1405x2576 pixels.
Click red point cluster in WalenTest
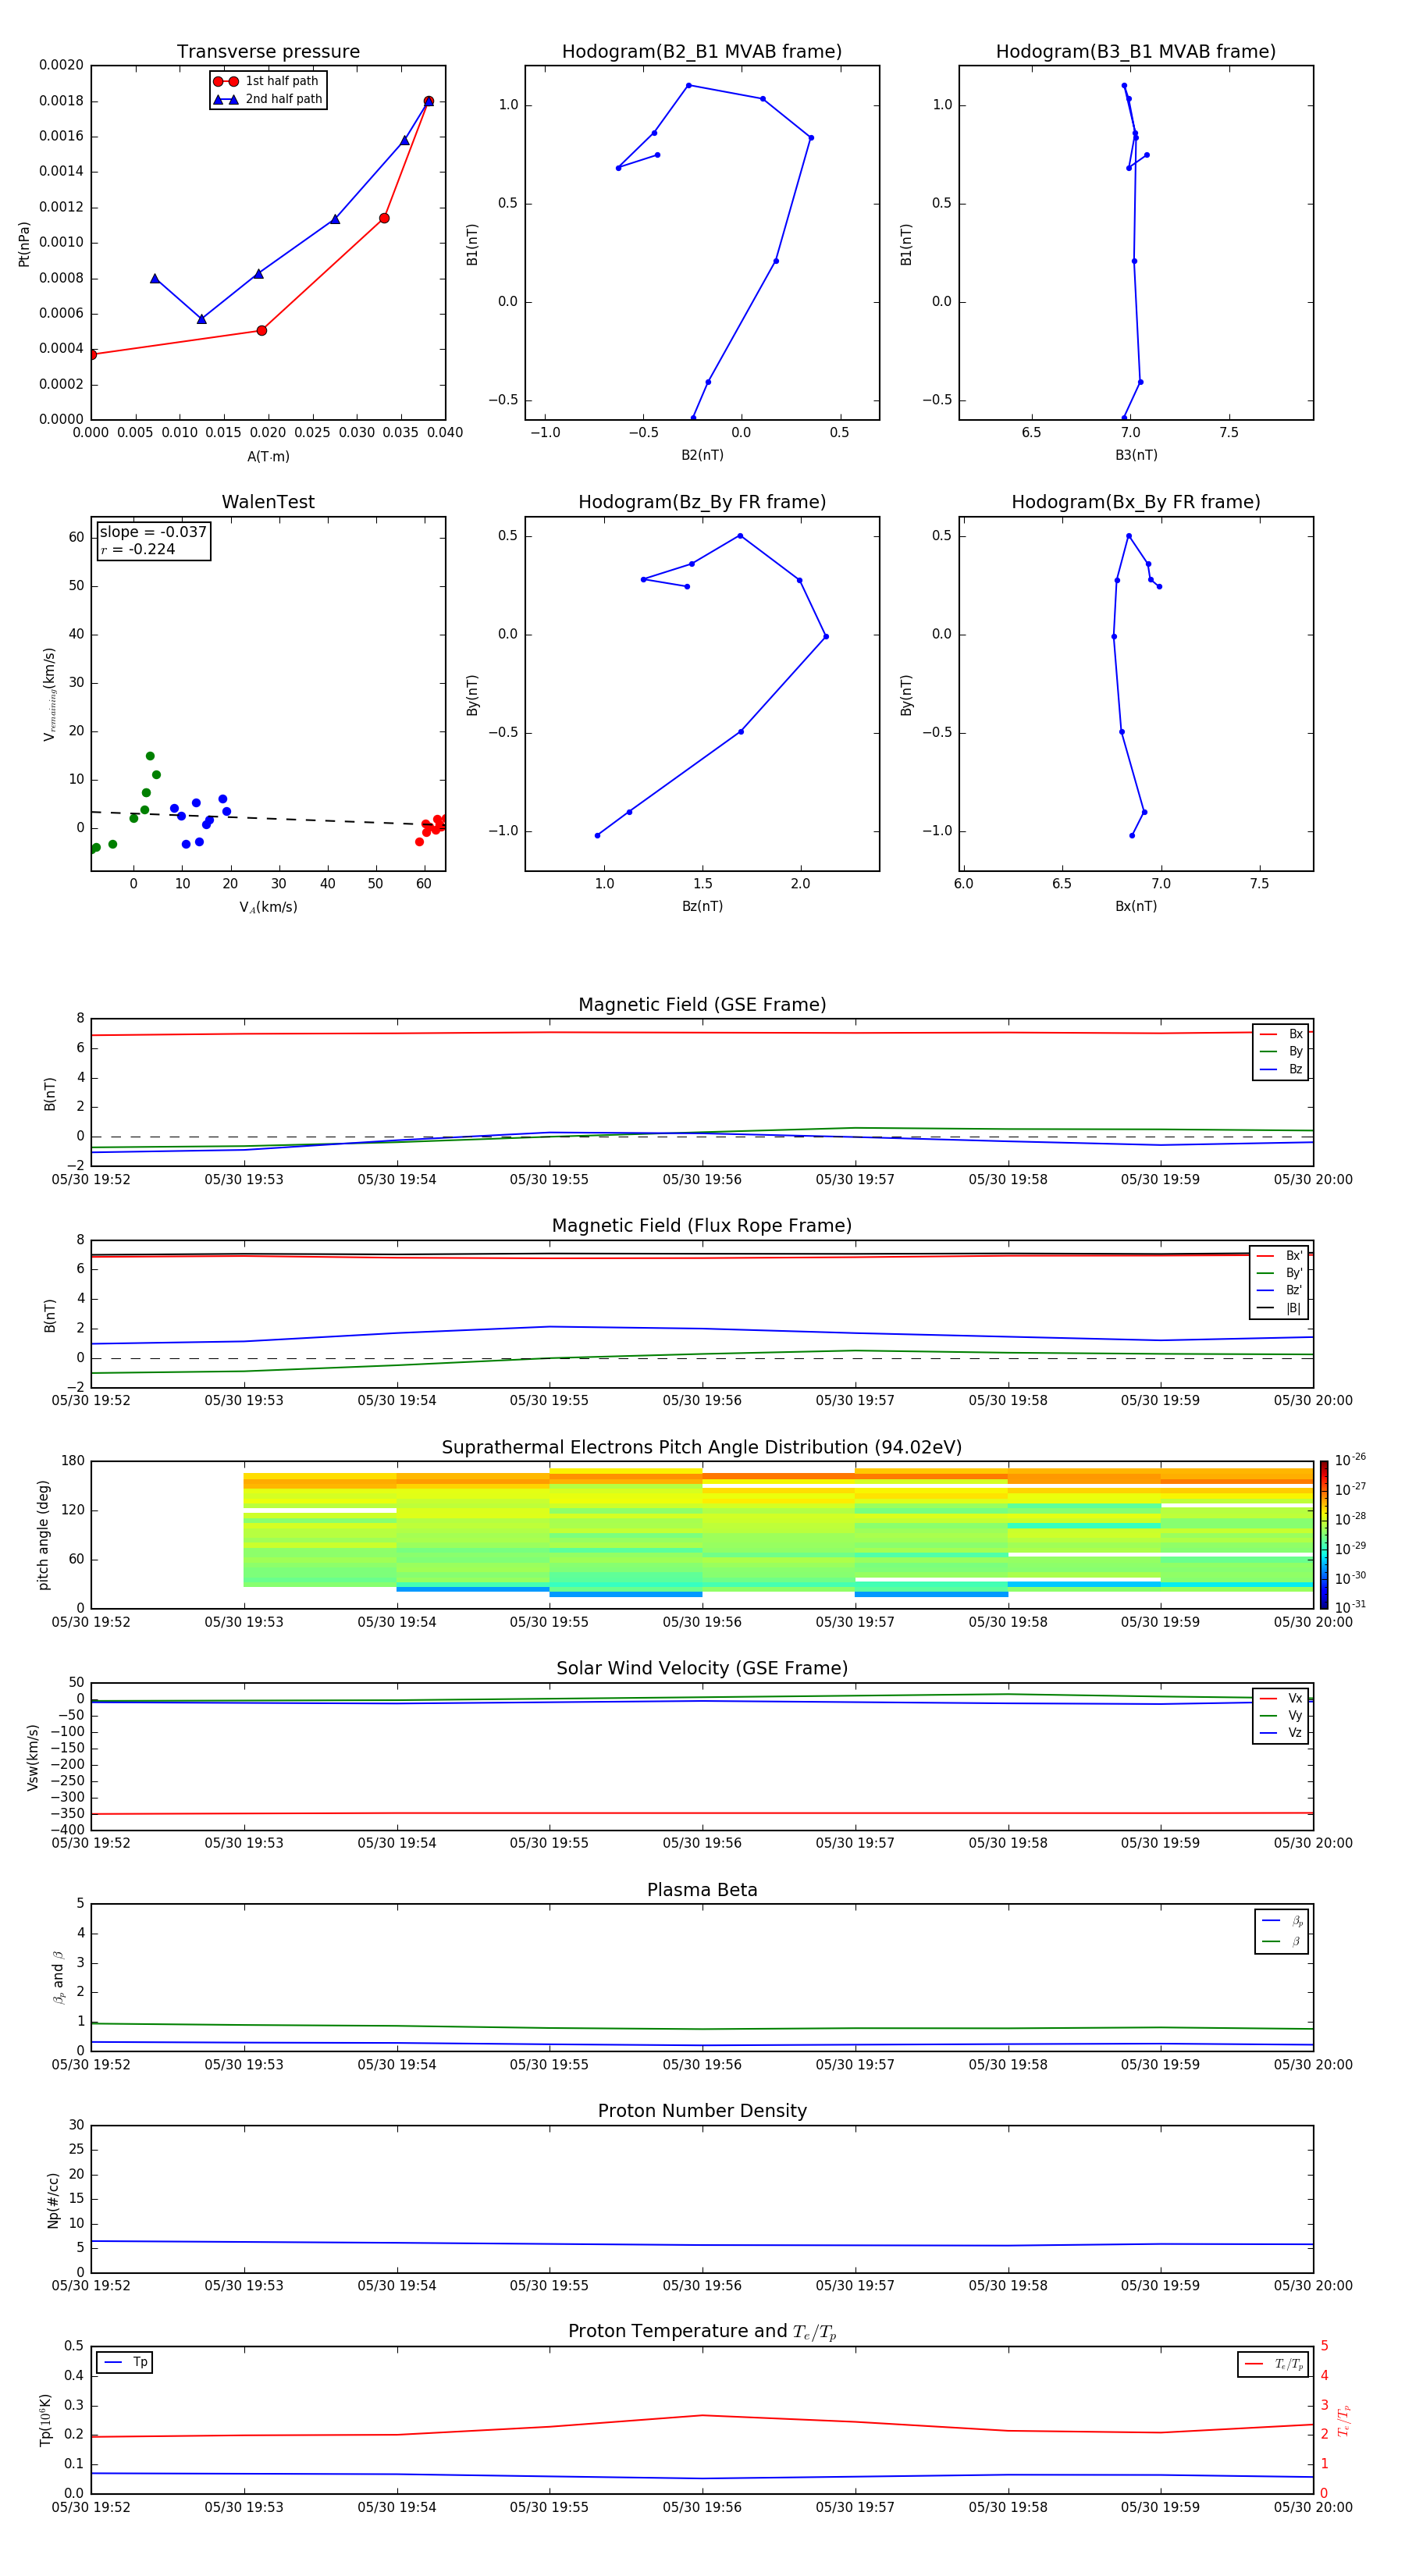pos(431,828)
